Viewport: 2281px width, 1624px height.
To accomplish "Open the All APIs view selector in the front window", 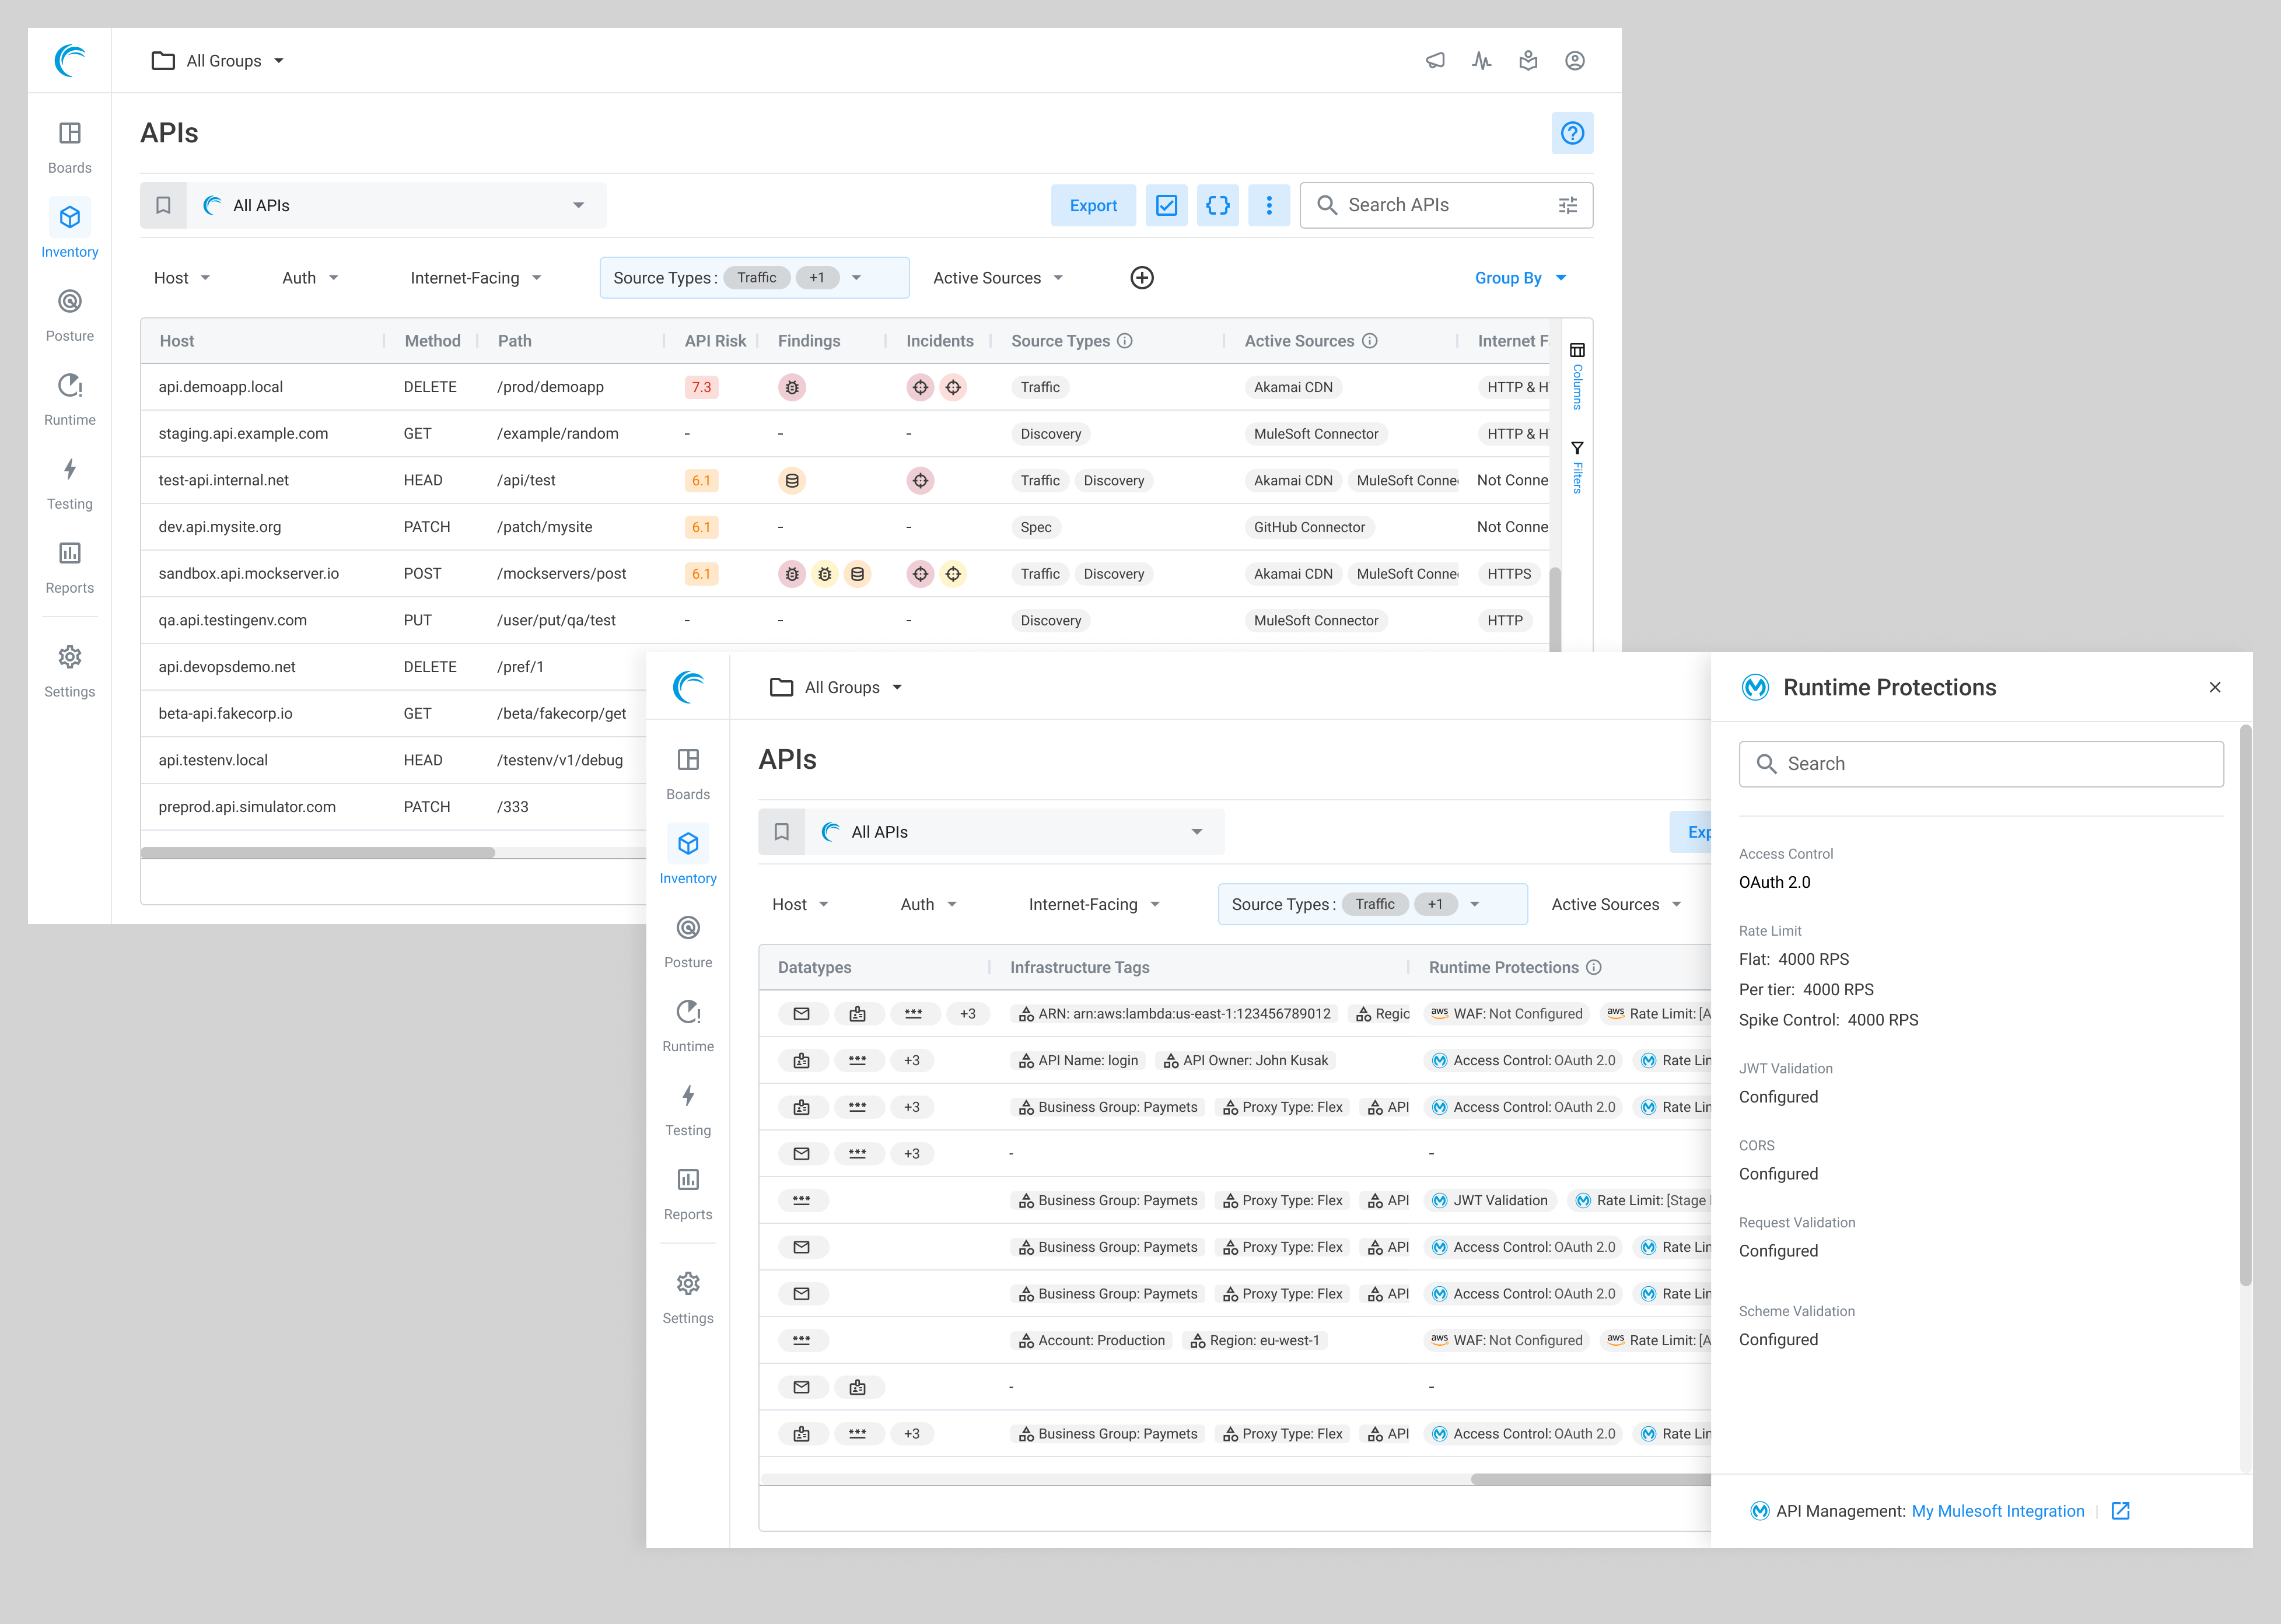I will [x=1014, y=832].
